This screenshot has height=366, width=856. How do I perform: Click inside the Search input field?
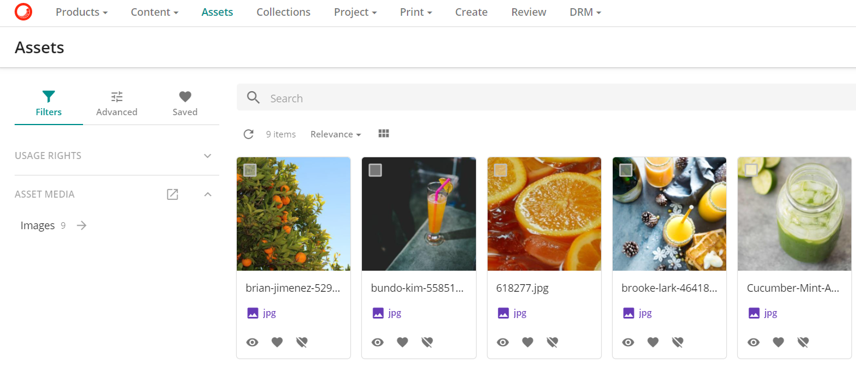coord(409,98)
